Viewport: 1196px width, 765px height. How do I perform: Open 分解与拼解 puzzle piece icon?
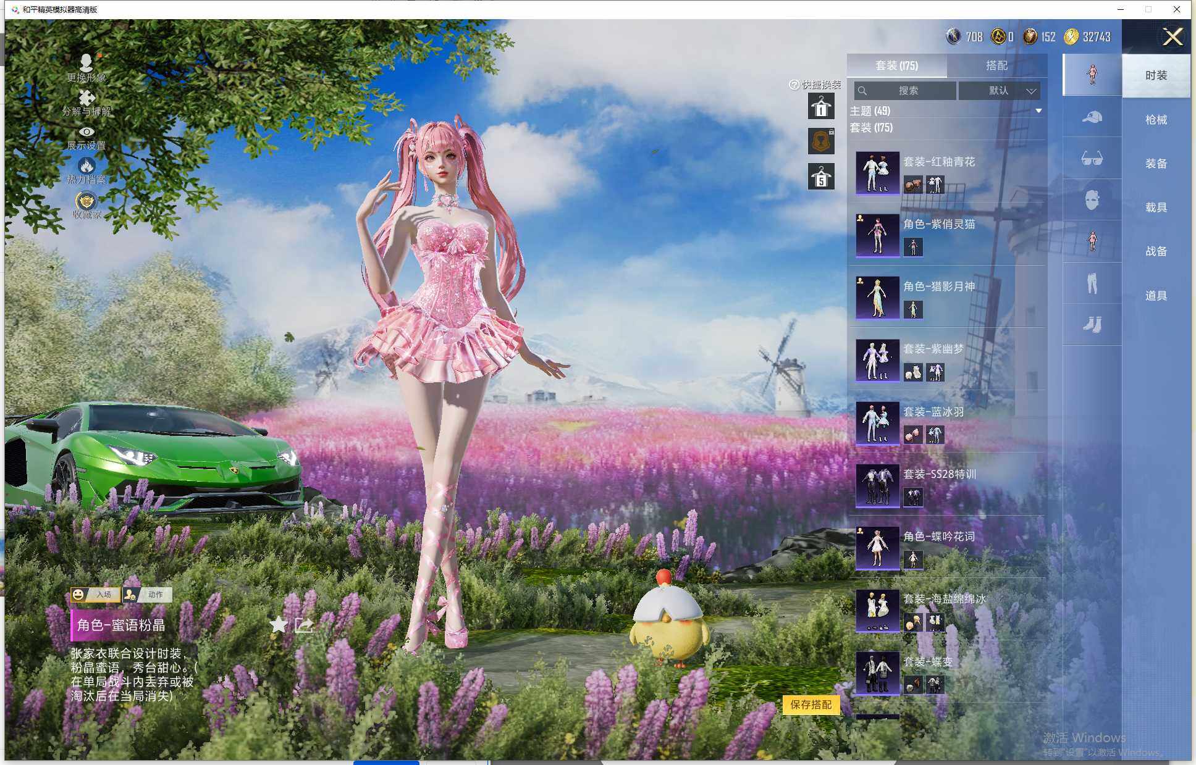pos(86,98)
